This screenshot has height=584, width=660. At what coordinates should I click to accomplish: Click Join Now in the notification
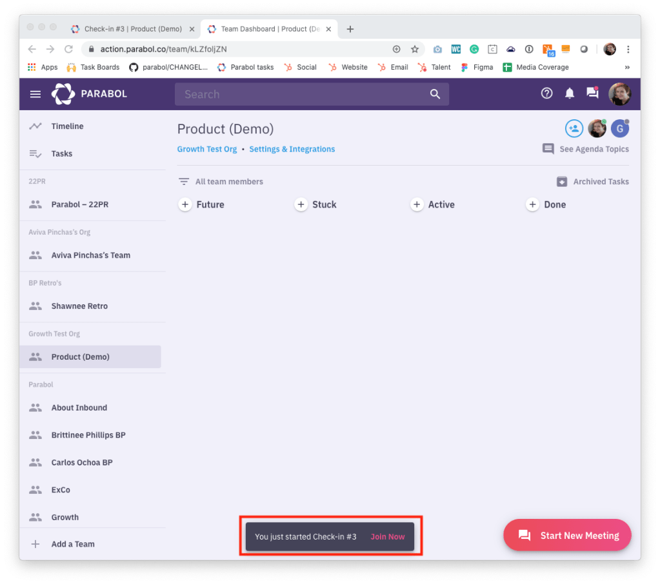(x=388, y=537)
